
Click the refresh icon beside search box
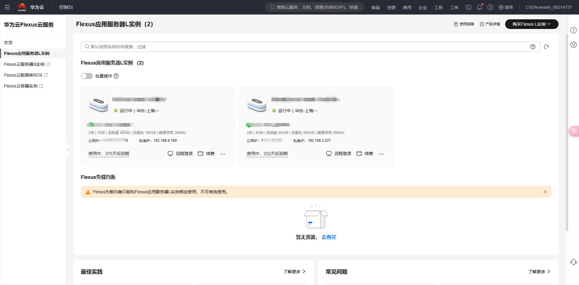click(546, 47)
